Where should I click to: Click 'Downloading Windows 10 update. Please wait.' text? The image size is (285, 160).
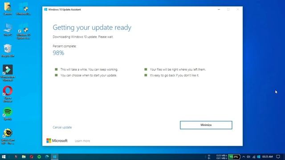(x=83, y=37)
